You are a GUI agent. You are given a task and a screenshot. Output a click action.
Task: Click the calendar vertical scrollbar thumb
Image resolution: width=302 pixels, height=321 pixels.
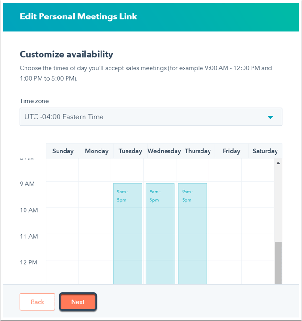coord(278,263)
